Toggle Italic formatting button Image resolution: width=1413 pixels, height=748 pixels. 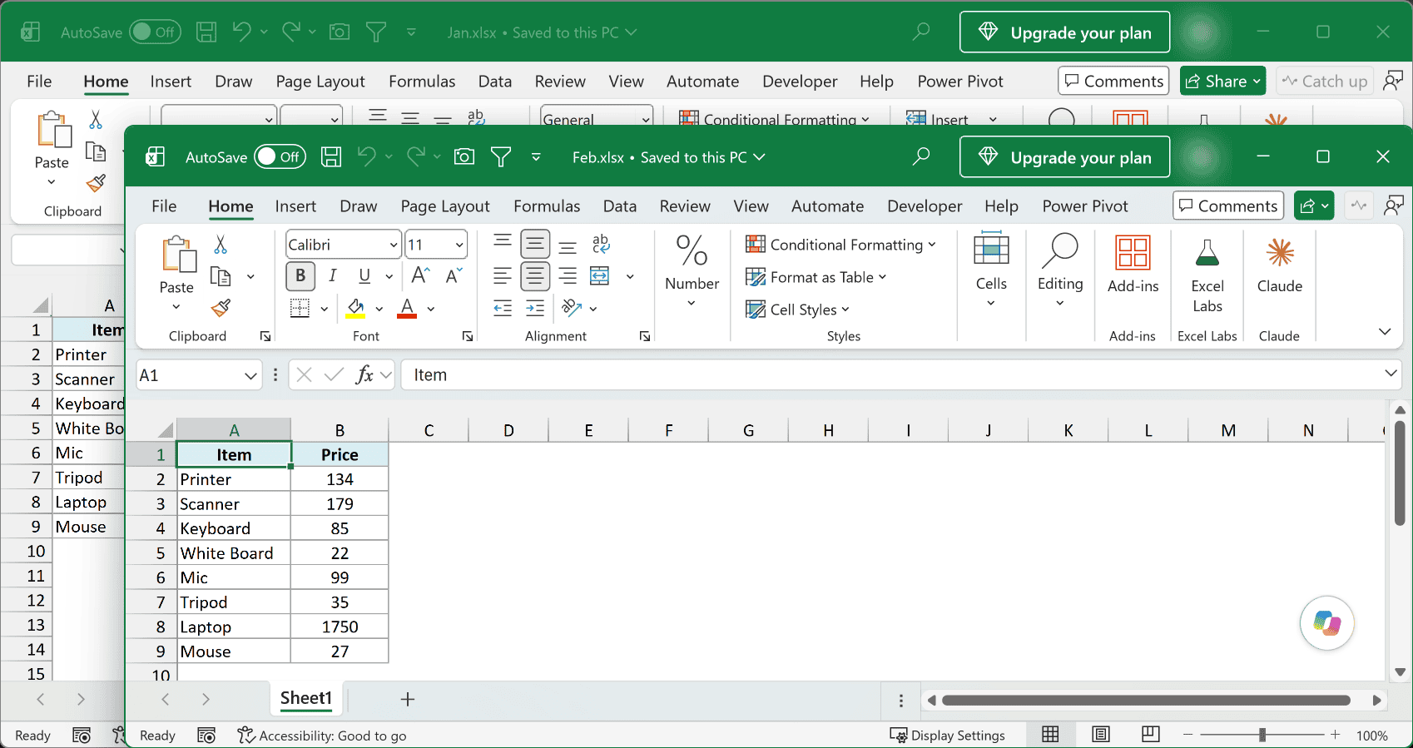pos(333,276)
